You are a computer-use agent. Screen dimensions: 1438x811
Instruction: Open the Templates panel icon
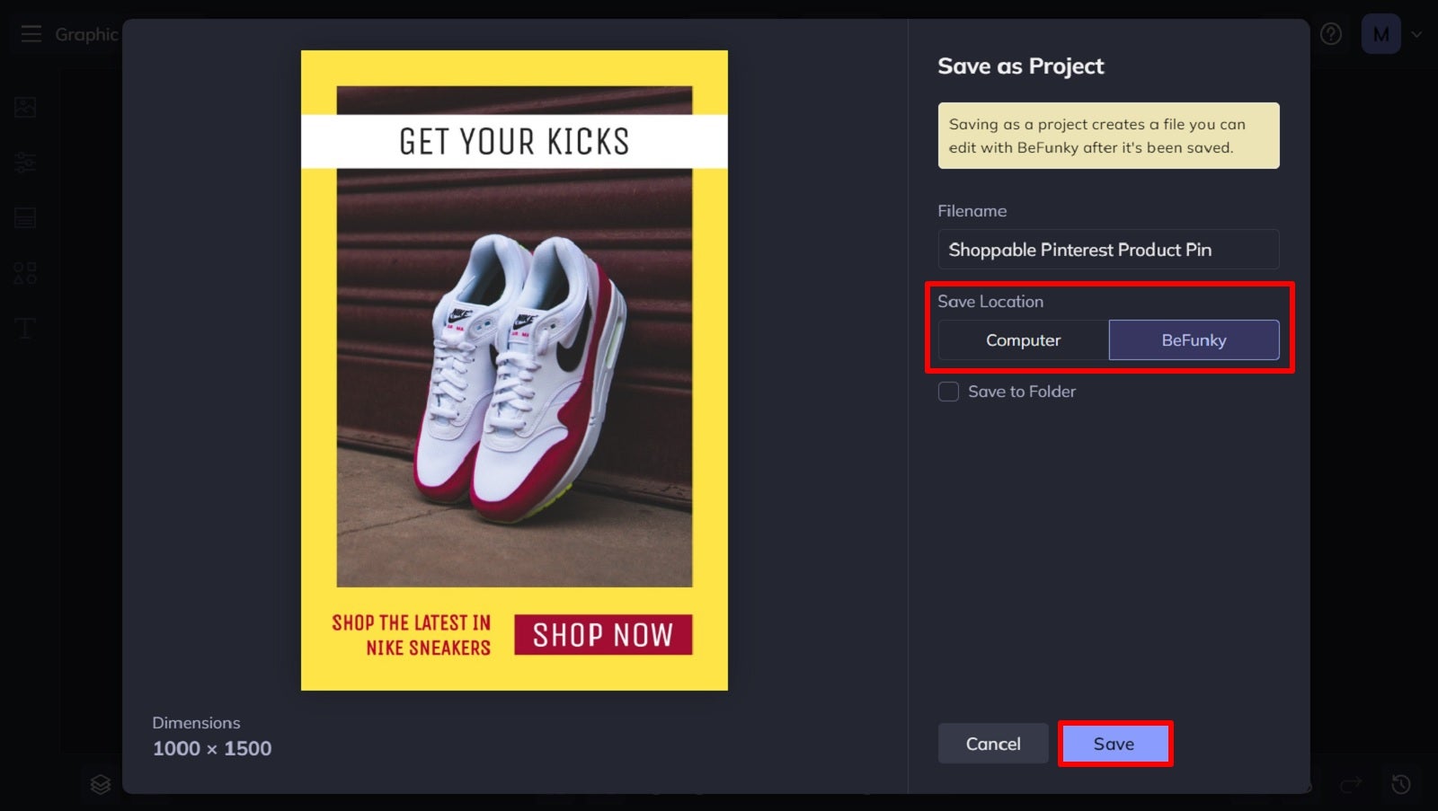(x=24, y=217)
